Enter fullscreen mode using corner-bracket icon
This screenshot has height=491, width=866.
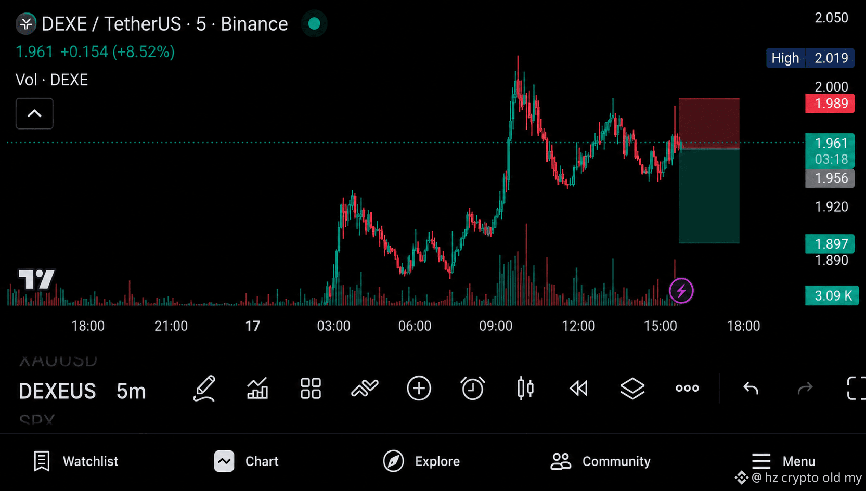tap(856, 389)
